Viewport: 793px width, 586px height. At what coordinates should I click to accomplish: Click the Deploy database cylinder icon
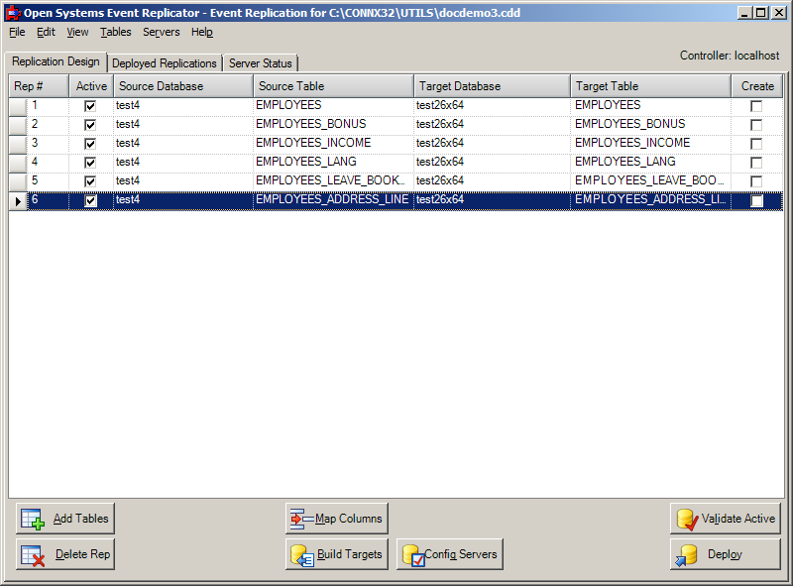[688, 554]
